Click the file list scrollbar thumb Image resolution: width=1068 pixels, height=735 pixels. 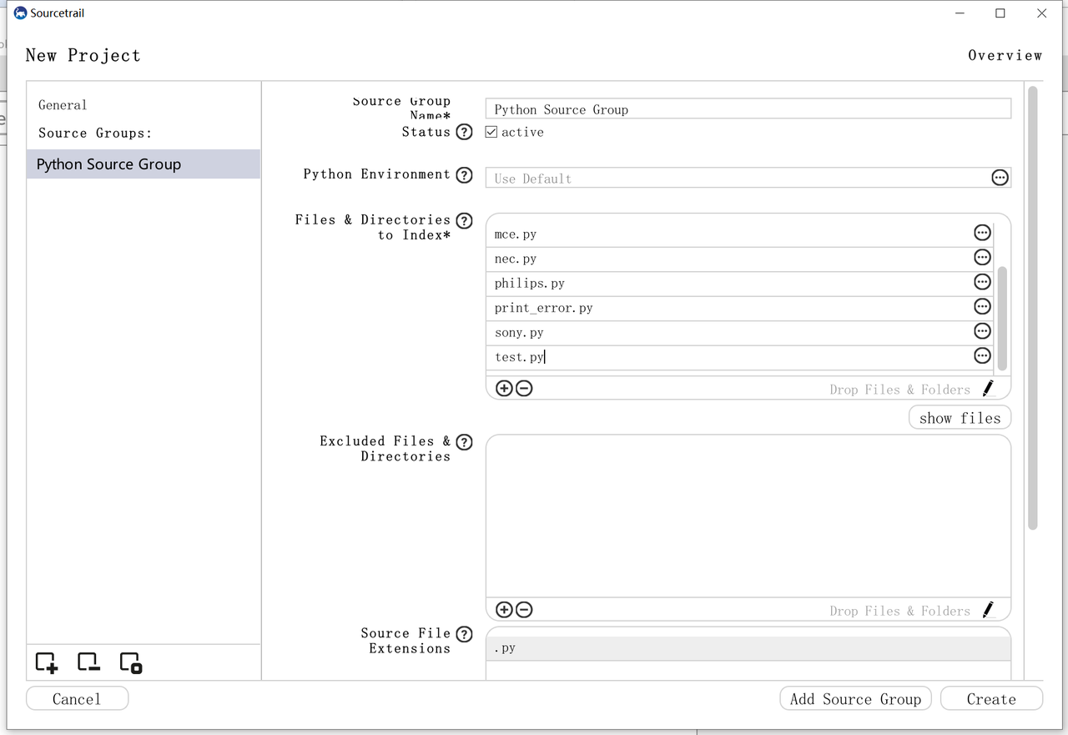(1002, 319)
